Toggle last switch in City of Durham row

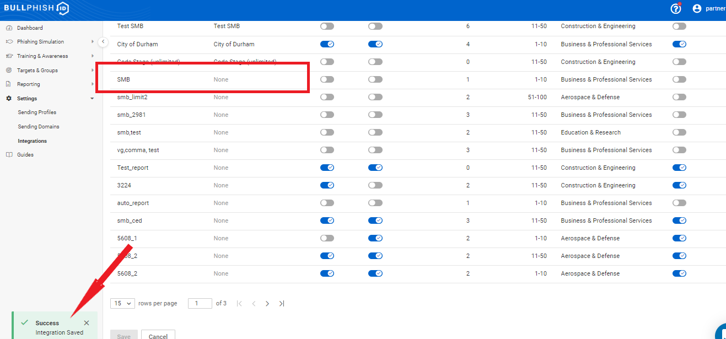(679, 44)
